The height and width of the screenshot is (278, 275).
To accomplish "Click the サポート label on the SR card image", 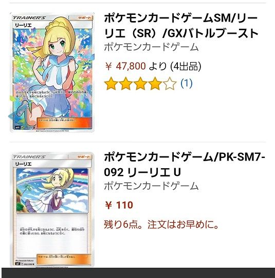I will tap(84, 18).
